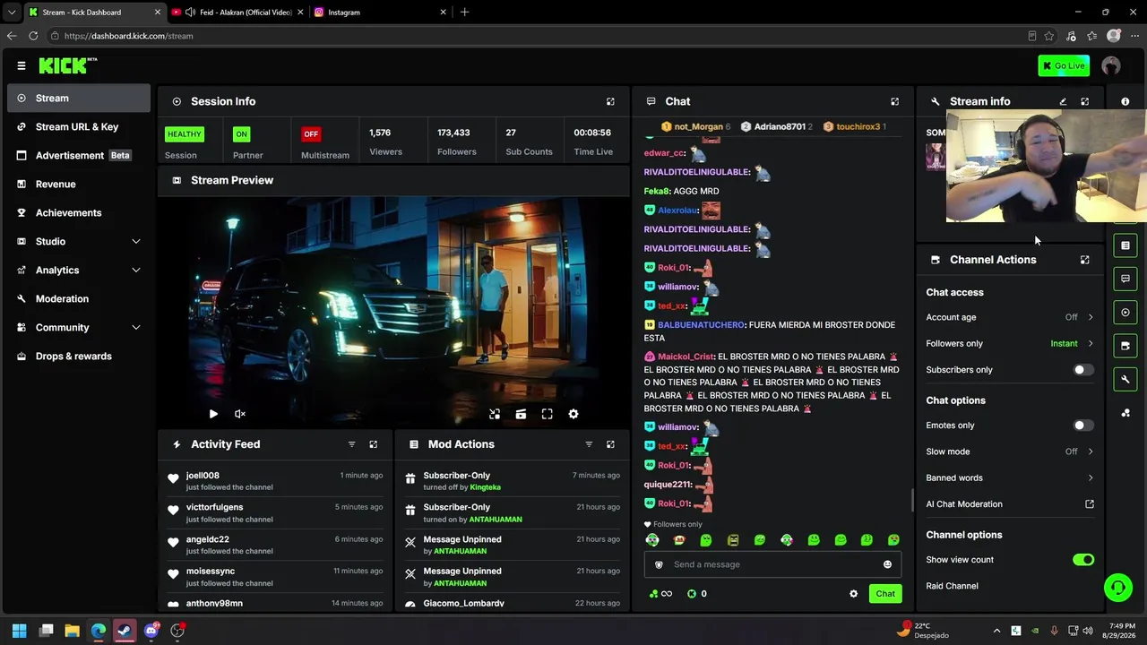Open Account age setting

(x=1010, y=317)
